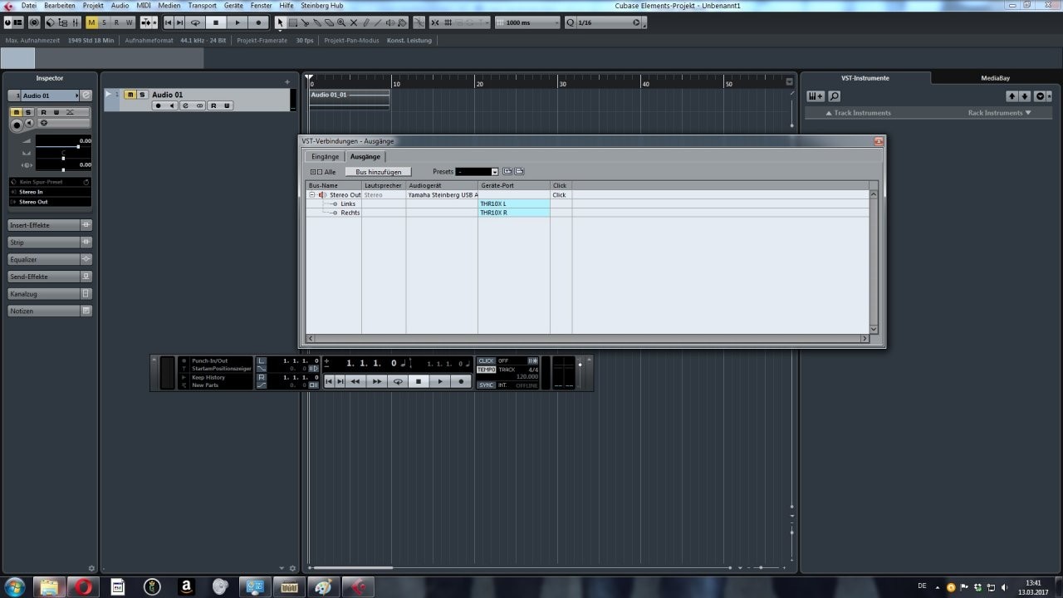Select THR10X R device port cell
The width and height of the screenshot is (1063, 598).
tap(513, 213)
